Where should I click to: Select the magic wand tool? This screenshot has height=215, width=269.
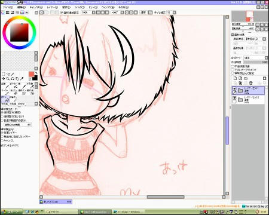click(x=13, y=74)
